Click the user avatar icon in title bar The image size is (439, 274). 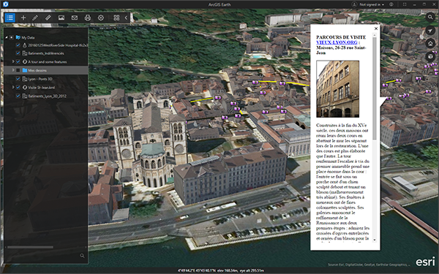(x=354, y=4)
